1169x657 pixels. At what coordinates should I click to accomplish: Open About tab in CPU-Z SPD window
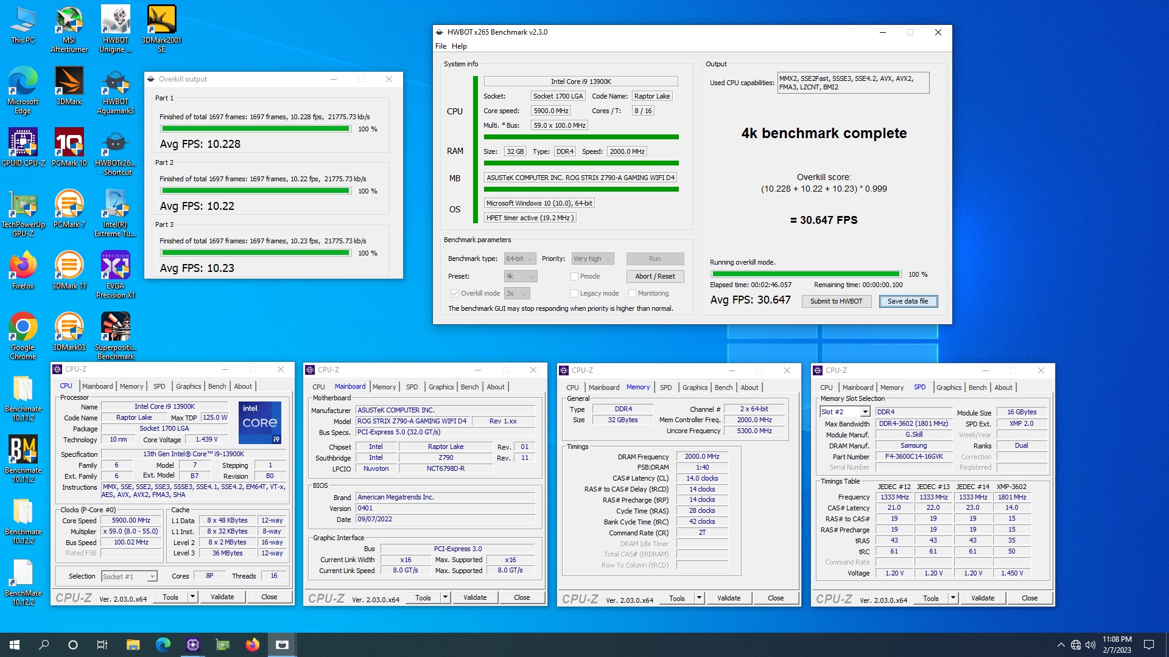coord(1003,388)
